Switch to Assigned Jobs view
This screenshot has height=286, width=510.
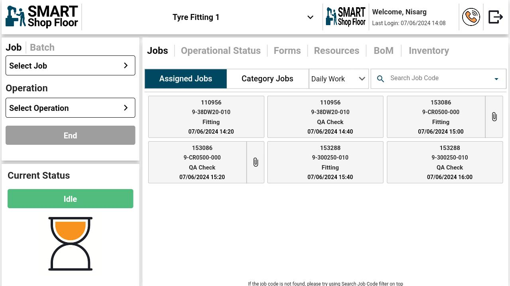pyautogui.click(x=186, y=79)
